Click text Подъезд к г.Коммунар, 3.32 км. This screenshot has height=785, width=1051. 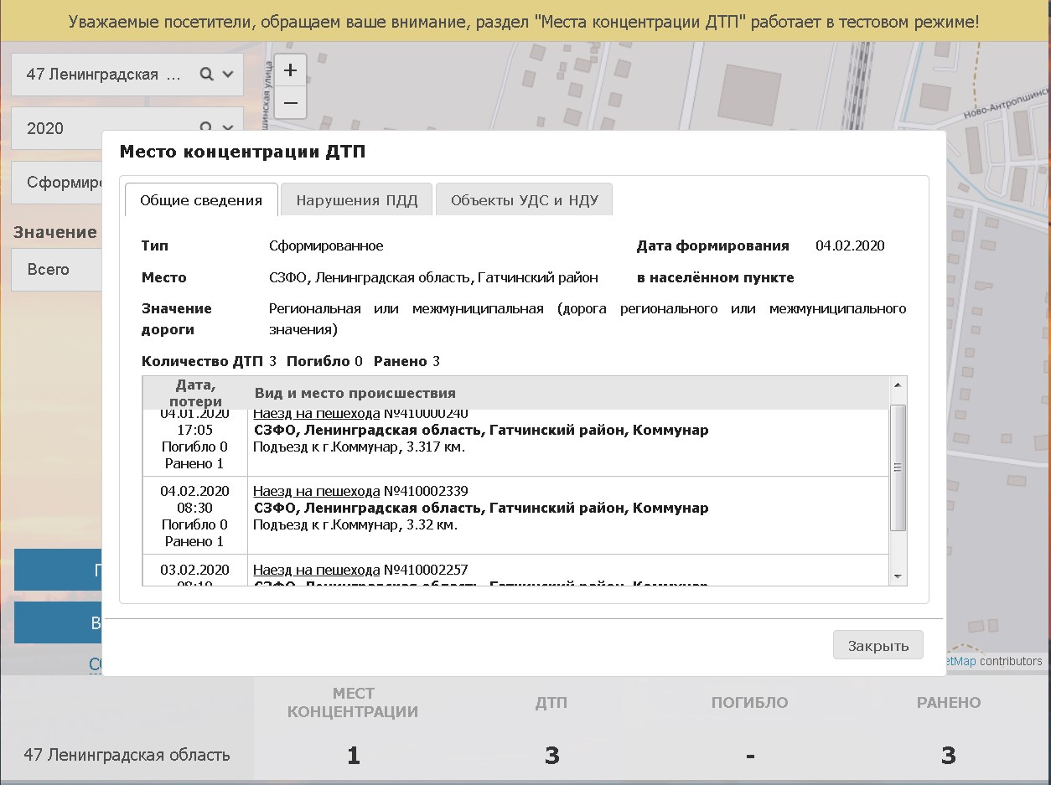click(355, 525)
